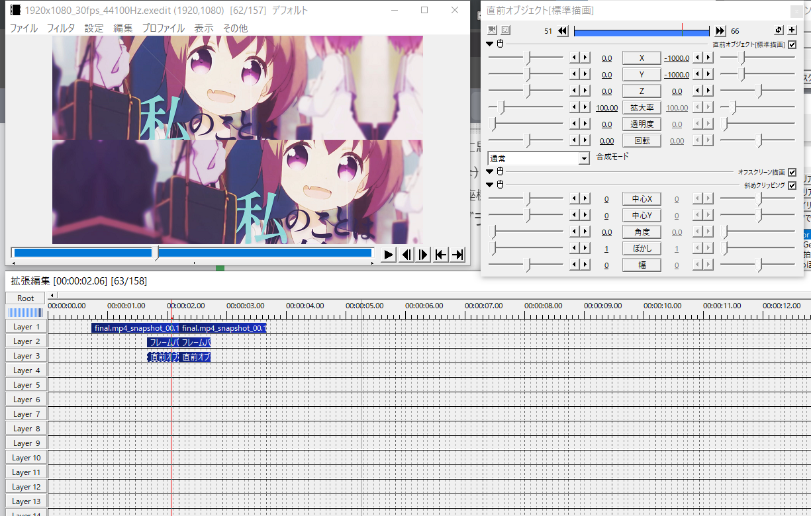Image resolution: width=811 pixels, height=516 pixels.
Task: Click the main window playback seek bar
Action: click(193, 253)
